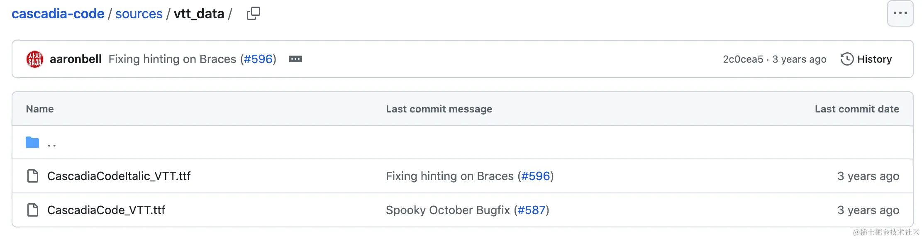This screenshot has width=922, height=239.
Task: Open 'Spooky October Bugfix' commit message
Action: (x=447, y=210)
